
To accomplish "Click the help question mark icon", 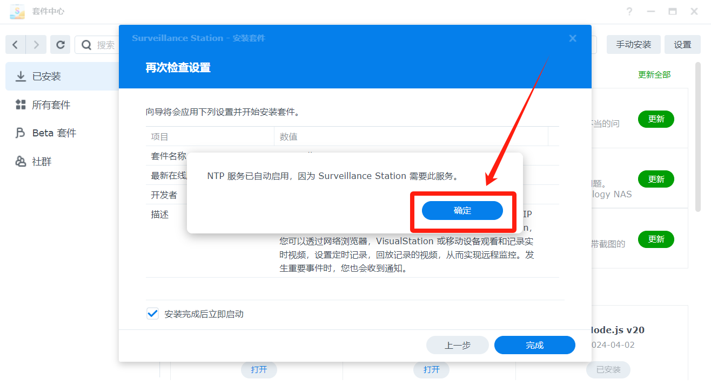I will pos(629,11).
